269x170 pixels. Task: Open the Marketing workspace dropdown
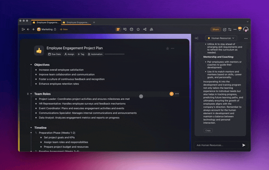(x=47, y=29)
